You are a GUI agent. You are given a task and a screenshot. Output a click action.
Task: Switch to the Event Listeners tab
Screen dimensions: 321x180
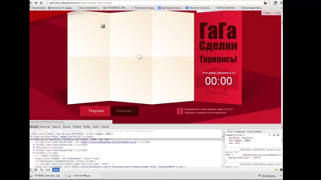(x=254, y=131)
